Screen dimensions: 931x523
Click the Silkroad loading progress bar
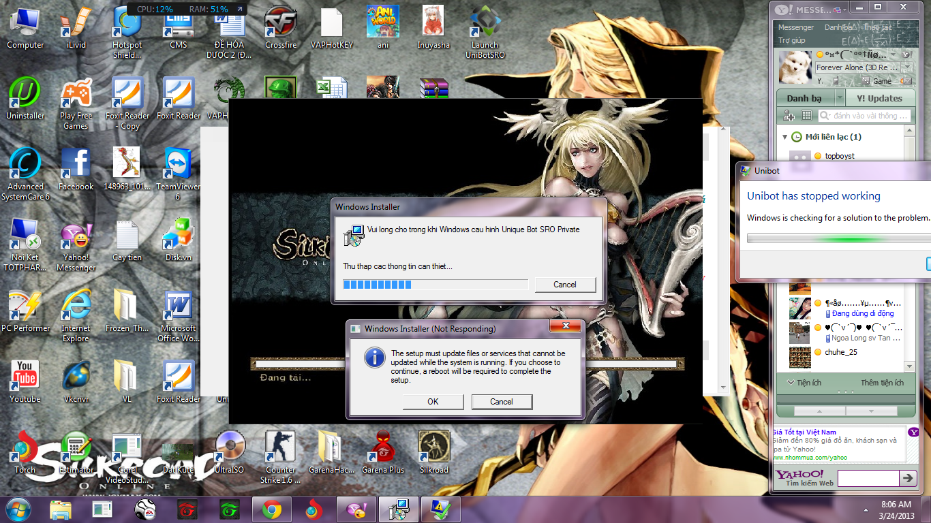[467, 364]
